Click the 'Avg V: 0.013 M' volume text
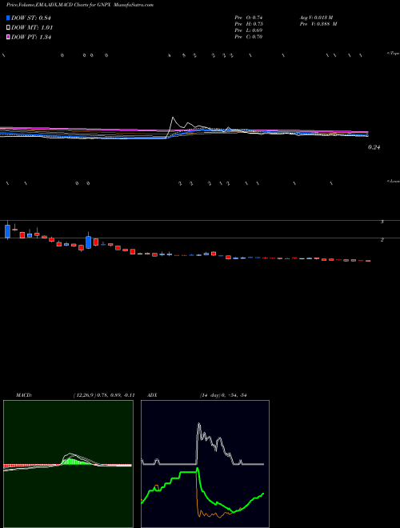Viewport: 400px width, 528px height. [317, 18]
